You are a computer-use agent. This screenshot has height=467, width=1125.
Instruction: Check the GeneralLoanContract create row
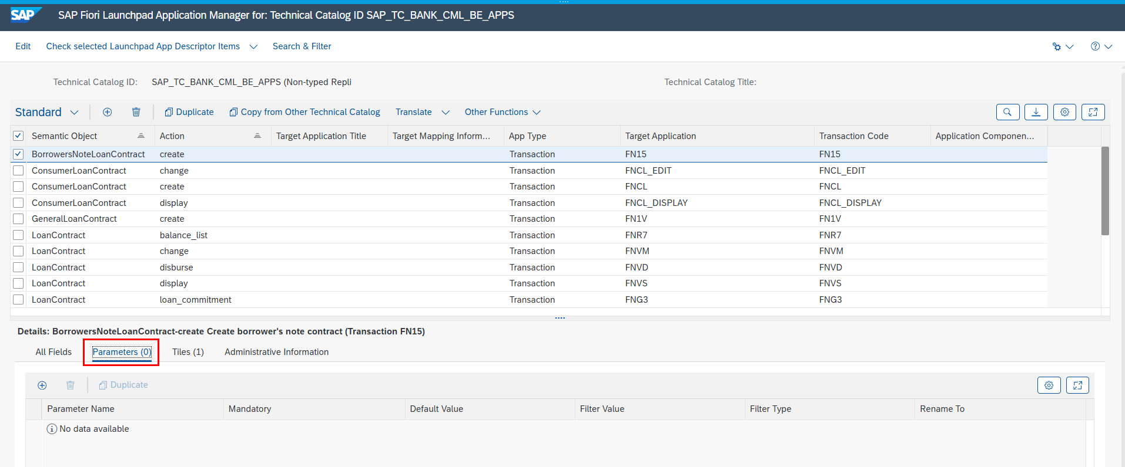point(18,219)
